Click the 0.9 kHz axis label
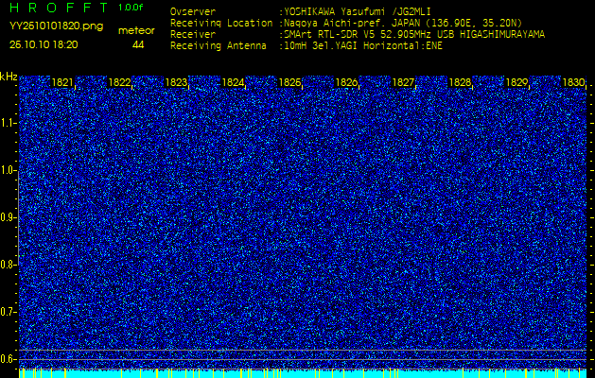The height and width of the screenshot is (378, 595). [x=8, y=217]
